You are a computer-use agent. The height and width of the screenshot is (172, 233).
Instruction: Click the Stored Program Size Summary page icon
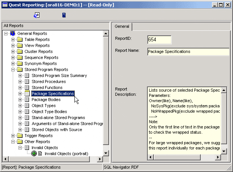(x=27, y=75)
